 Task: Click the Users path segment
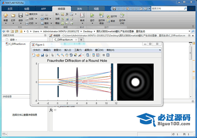pos(36,31)
